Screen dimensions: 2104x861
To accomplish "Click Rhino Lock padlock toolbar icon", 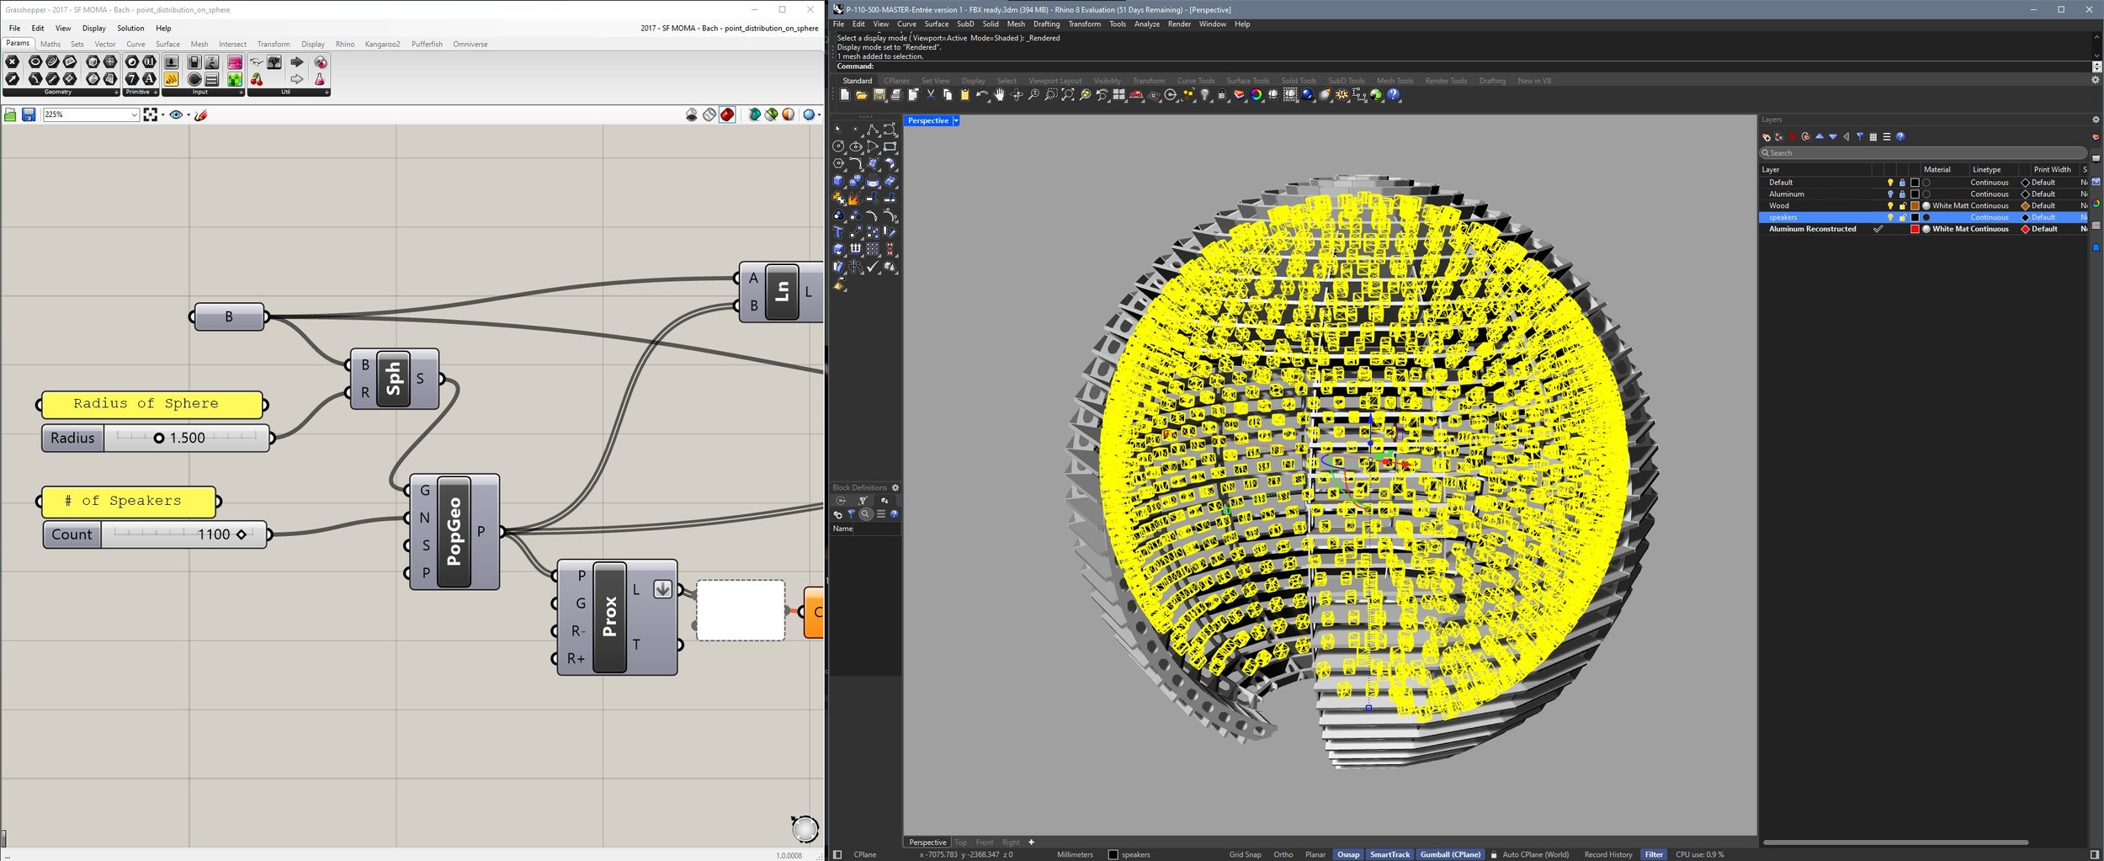I will tap(1222, 95).
